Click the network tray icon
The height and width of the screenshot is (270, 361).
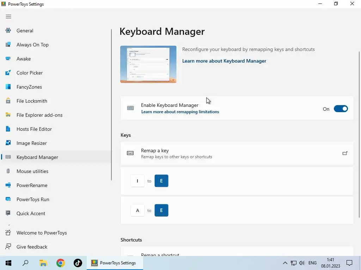pyautogui.click(x=294, y=263)
